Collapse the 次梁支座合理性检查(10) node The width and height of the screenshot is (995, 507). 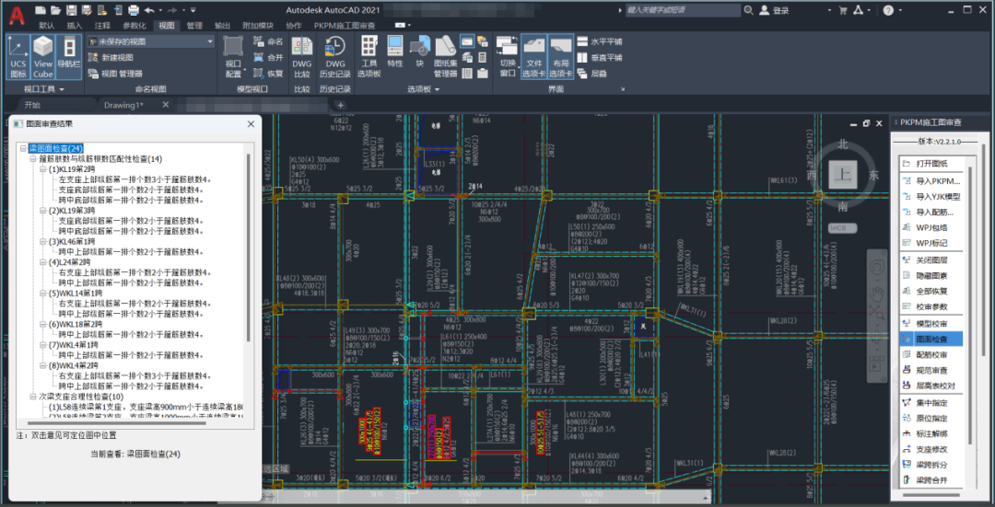34,396
